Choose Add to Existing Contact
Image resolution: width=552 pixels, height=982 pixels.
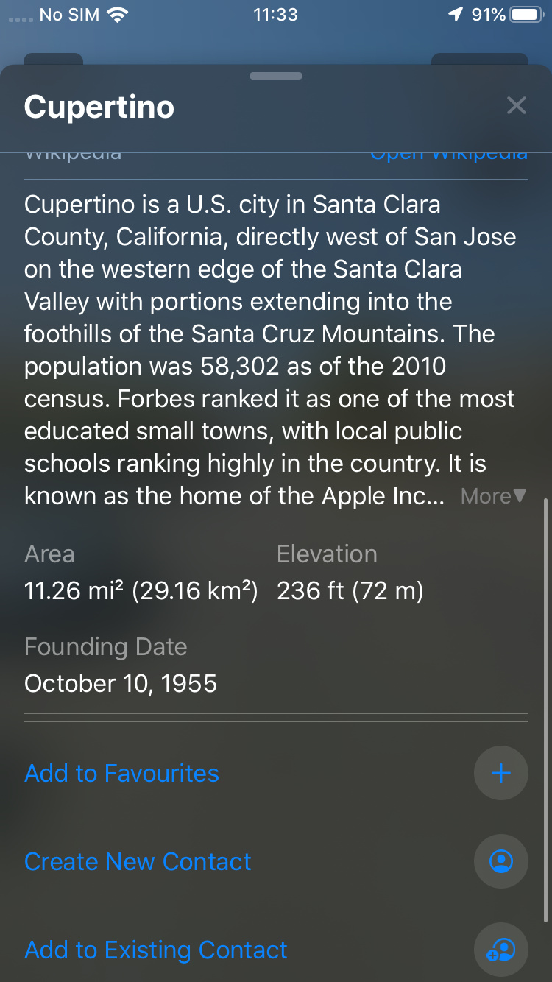156,950
